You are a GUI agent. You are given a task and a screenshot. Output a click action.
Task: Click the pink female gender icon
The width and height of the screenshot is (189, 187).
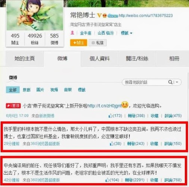pyautogui.click(x=72, y=33)
